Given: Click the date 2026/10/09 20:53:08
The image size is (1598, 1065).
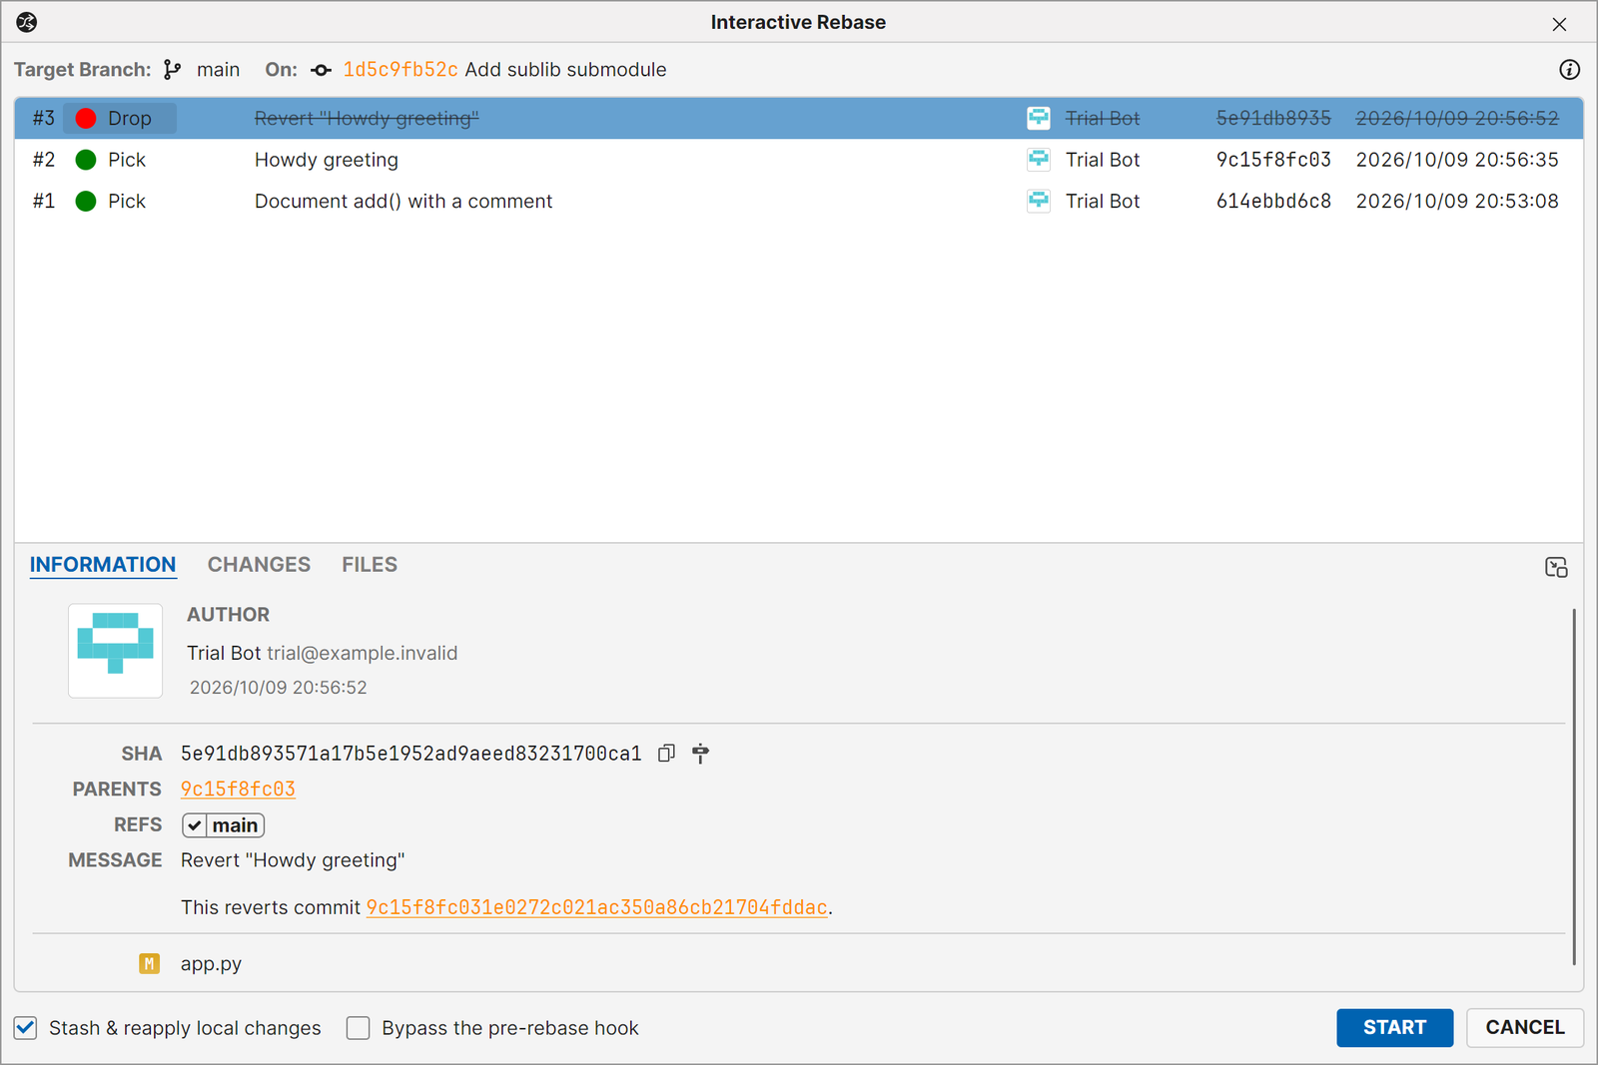Looking at the screenshot, I should click(1457, 202).
